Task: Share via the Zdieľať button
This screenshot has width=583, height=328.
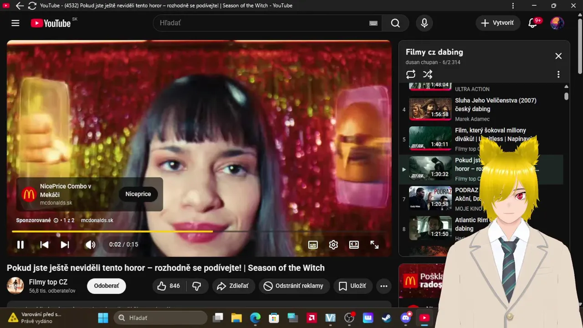Action: [233, 286]
